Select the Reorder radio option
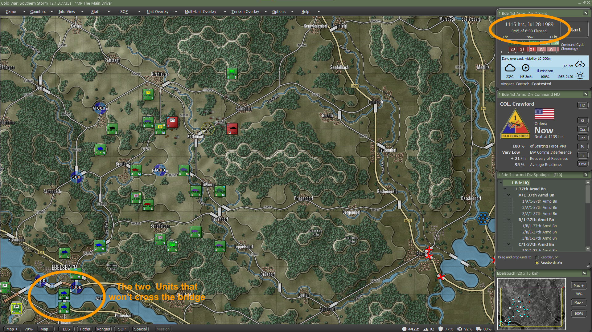 coord(537,257)
